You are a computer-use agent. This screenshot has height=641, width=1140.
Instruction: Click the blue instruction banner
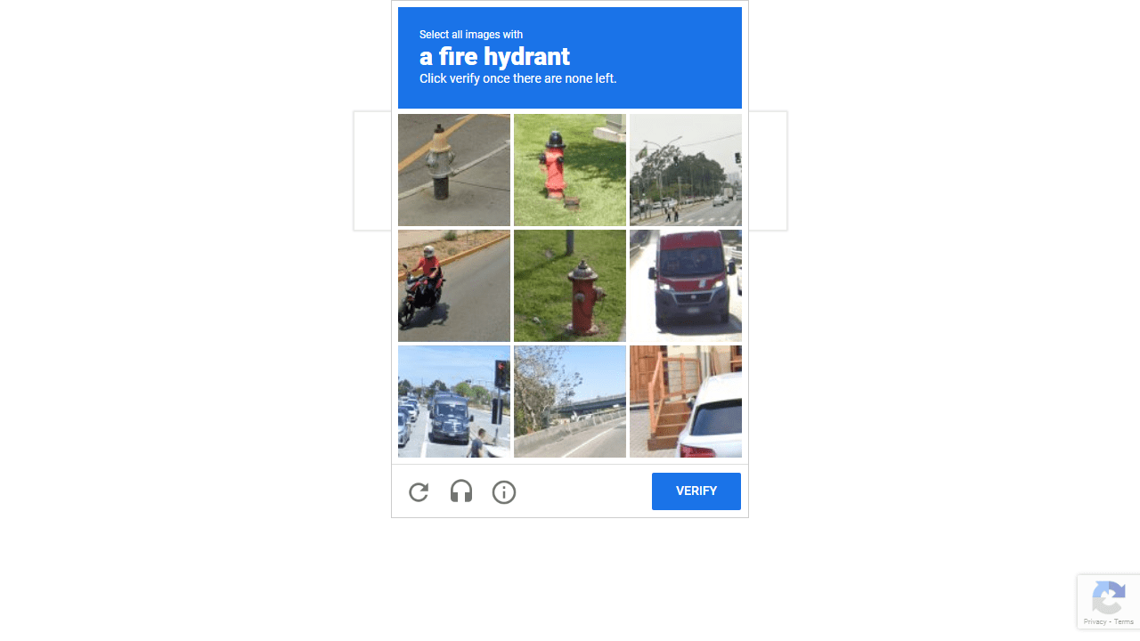(x=570, y=58)
